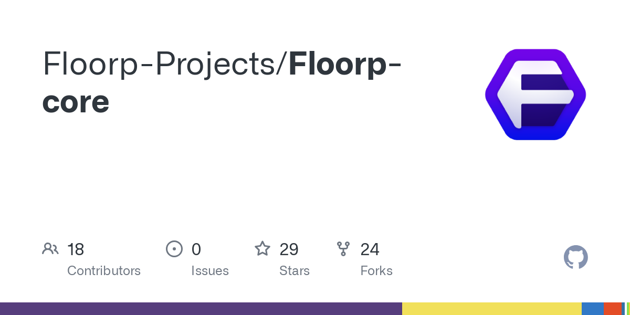Viewport: 630px width, 315px height.
Task: Open the Floorp-Projects organization name
Action: point(163,64)
